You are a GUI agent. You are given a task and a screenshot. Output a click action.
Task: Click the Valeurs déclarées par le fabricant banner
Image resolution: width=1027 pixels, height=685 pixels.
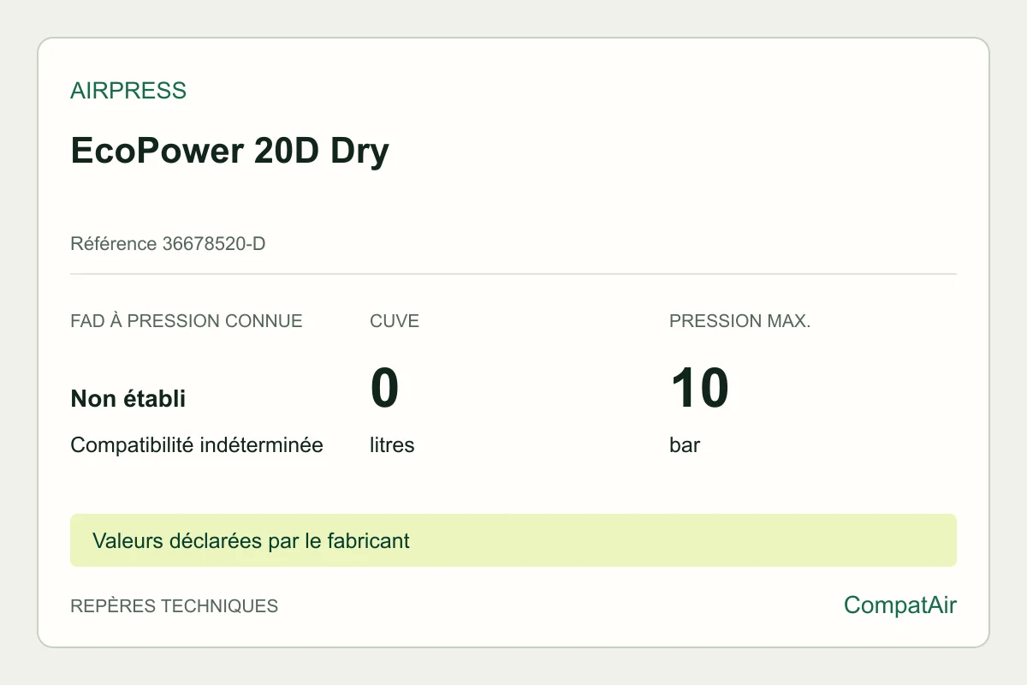(513, 540)
